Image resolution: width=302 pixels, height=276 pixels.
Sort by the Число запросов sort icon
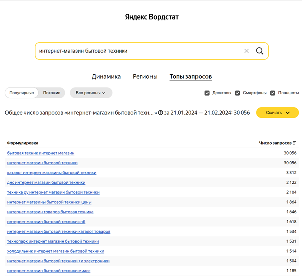(x=294, y=143)
